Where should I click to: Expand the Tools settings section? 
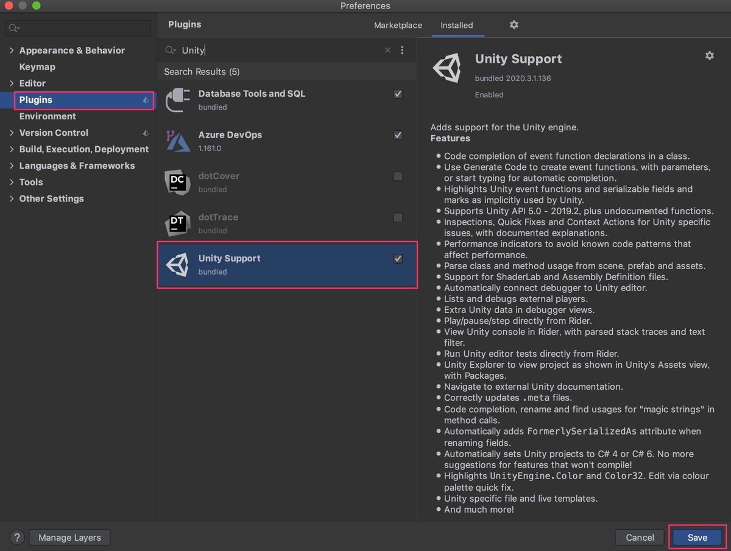[x=12, y=182]
